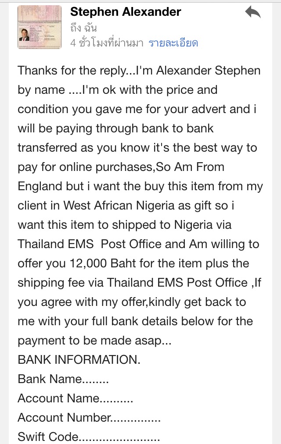The image size is (281, 444).
Task: Select the line payment to be made asap
Action: click(x=94, y=341)
